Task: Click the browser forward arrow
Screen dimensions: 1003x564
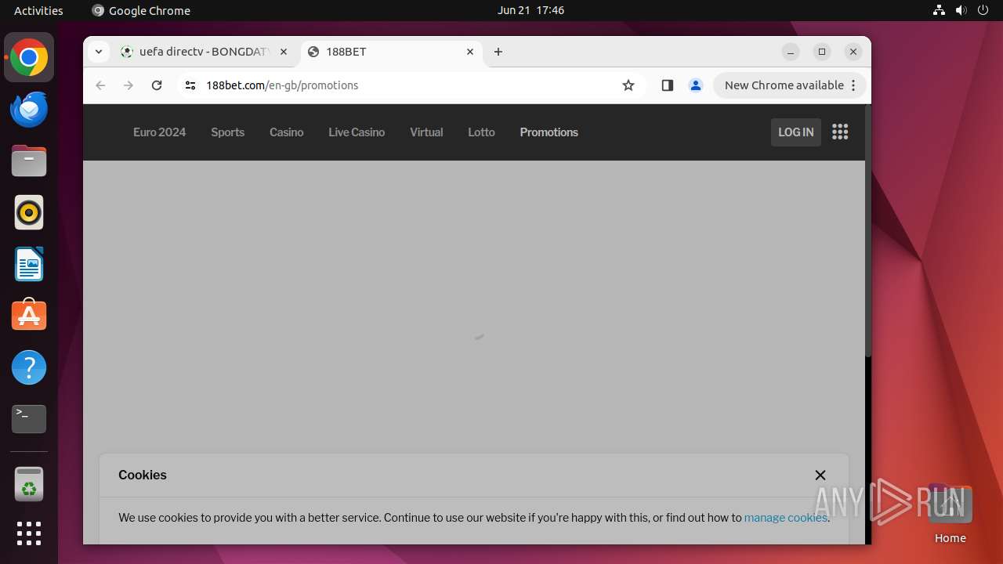Action: coord(129,85)
